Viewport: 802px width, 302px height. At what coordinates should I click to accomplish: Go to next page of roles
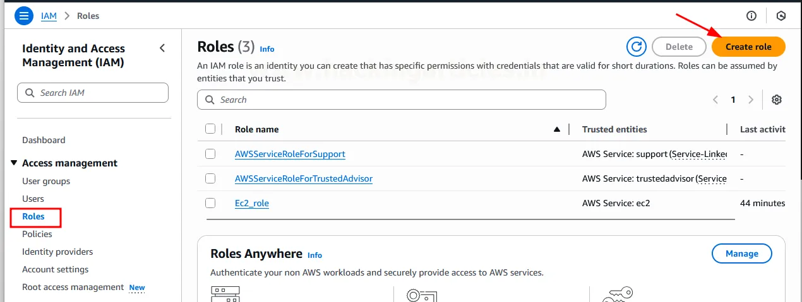point(751,100)
